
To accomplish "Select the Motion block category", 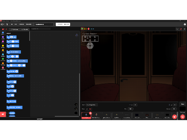I will tap(3, 33).
